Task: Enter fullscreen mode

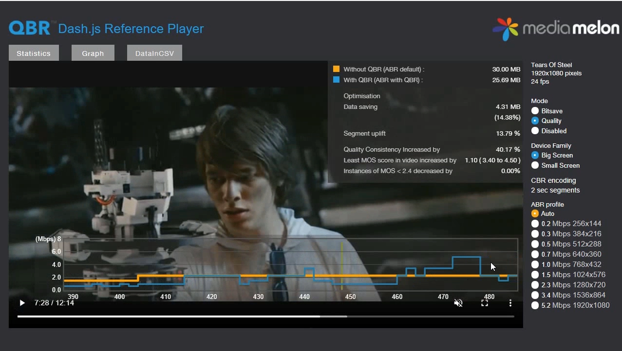Action: (485, 303)
